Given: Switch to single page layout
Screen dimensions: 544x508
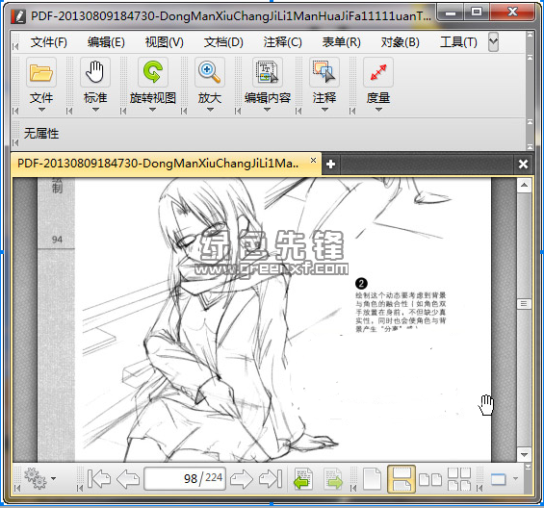Looking at the screenshot, I should [x=372, y=479].
